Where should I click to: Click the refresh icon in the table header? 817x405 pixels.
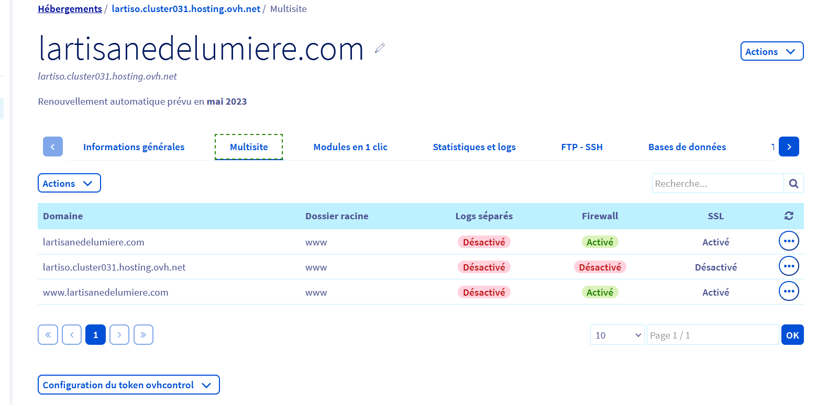[789, 216]
